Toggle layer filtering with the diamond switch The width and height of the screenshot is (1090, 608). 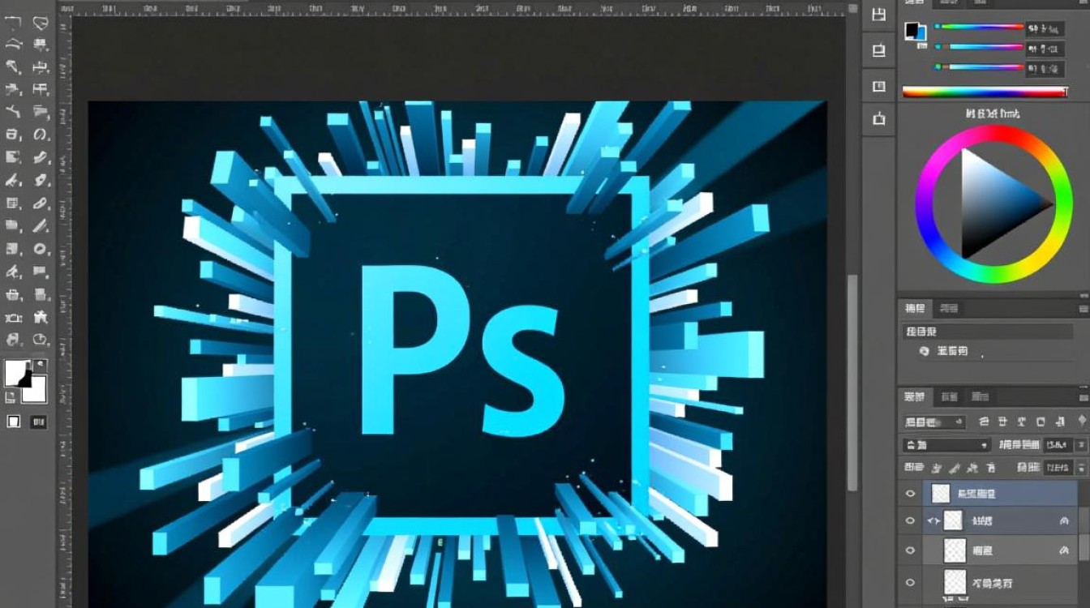pos(1082,422)
